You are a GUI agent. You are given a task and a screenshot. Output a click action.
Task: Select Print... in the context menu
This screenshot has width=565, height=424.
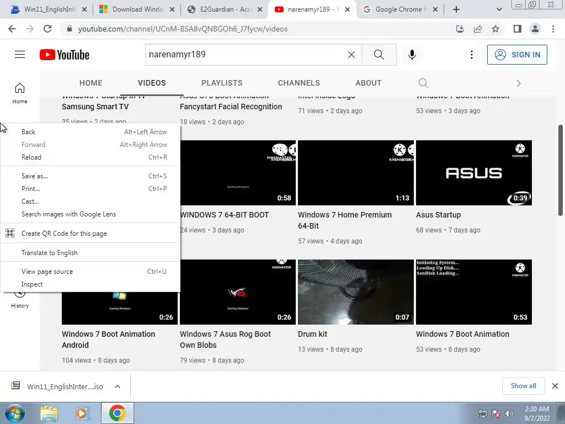pyautogui.click(x=90, y=189)
